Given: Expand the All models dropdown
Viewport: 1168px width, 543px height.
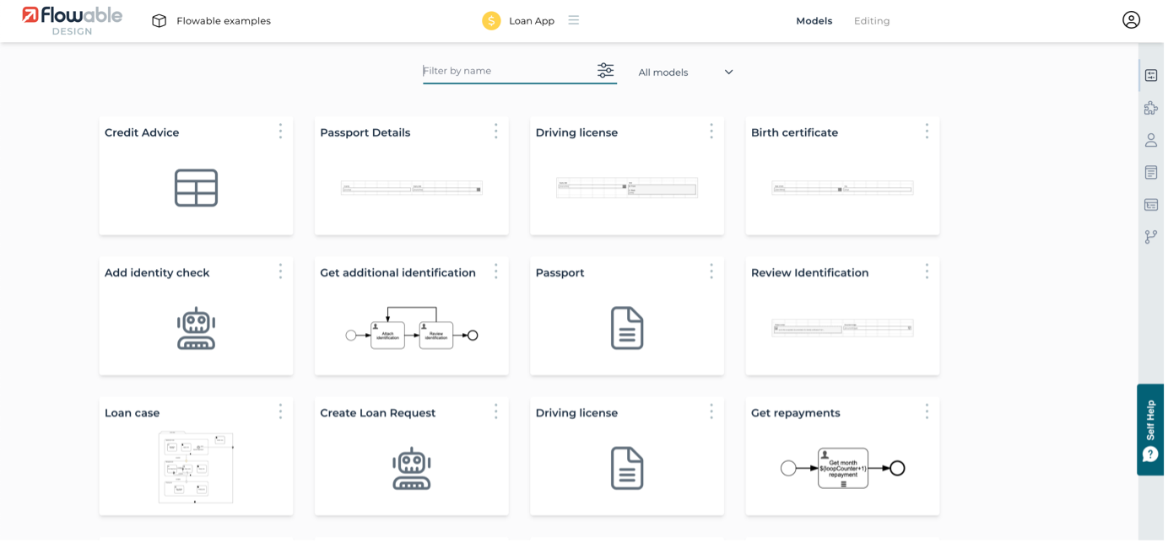Looking at the screenshot, I should pyautogui.click(x=685, y=73).
